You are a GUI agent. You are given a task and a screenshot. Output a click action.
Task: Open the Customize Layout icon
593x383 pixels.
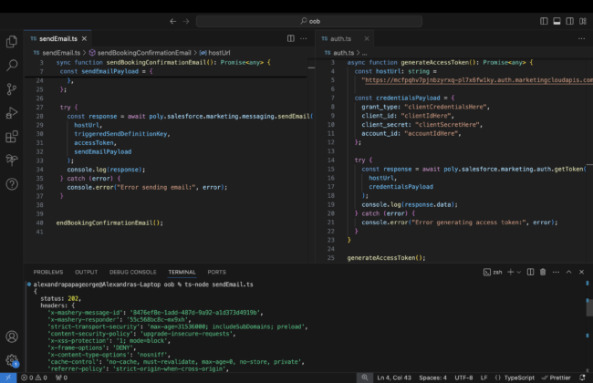[583, 21]
